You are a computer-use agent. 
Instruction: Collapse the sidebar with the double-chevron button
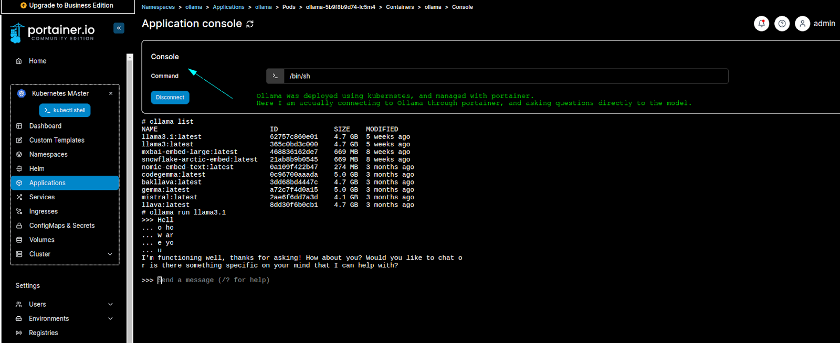(x=119, y=28)
